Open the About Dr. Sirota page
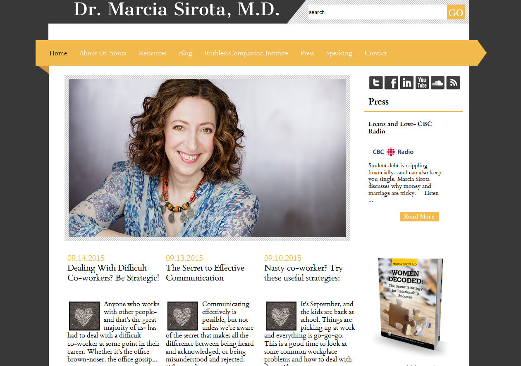 103,53
